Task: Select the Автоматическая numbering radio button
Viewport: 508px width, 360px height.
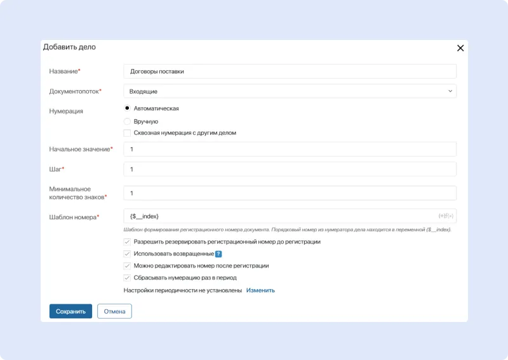Action: (127, 108)
